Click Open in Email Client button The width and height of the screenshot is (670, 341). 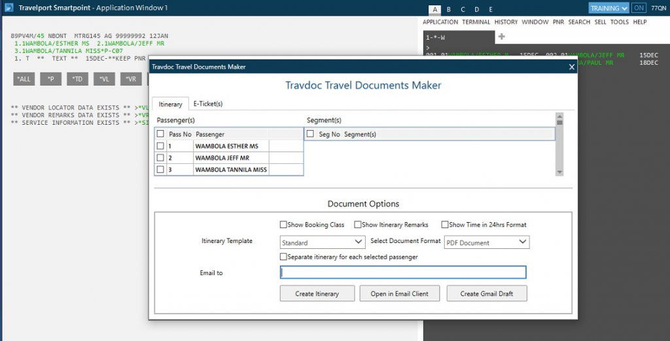click(x=400, y=293)
